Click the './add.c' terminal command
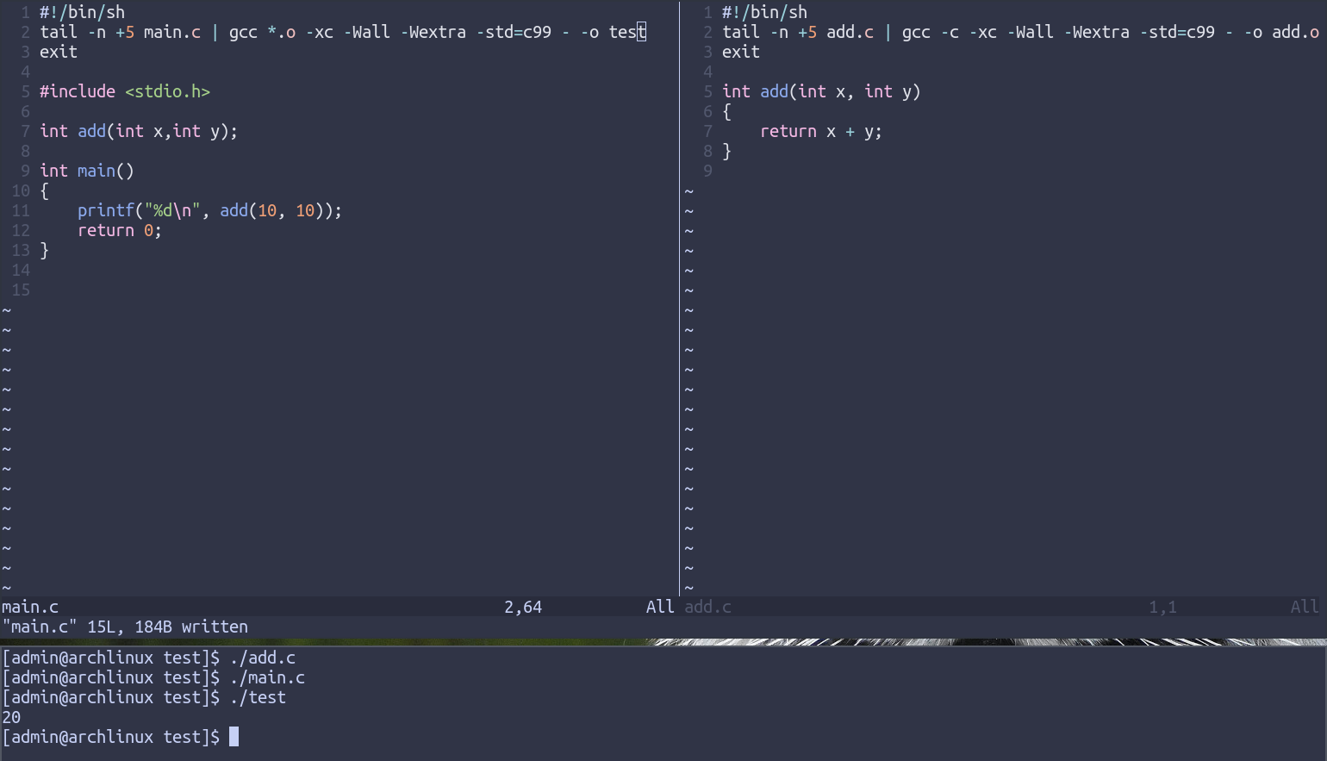 point(263,658)
